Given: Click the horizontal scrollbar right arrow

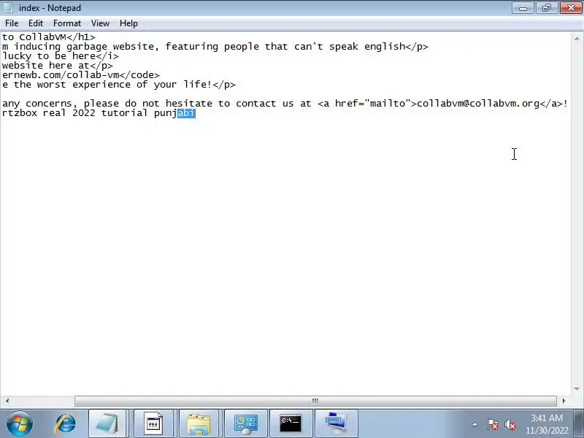Looking at the screenshot, I should coord(564,401).
